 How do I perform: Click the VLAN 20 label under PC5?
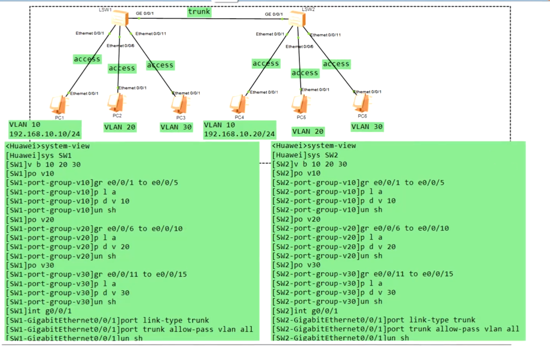click(x=308, y=132)
